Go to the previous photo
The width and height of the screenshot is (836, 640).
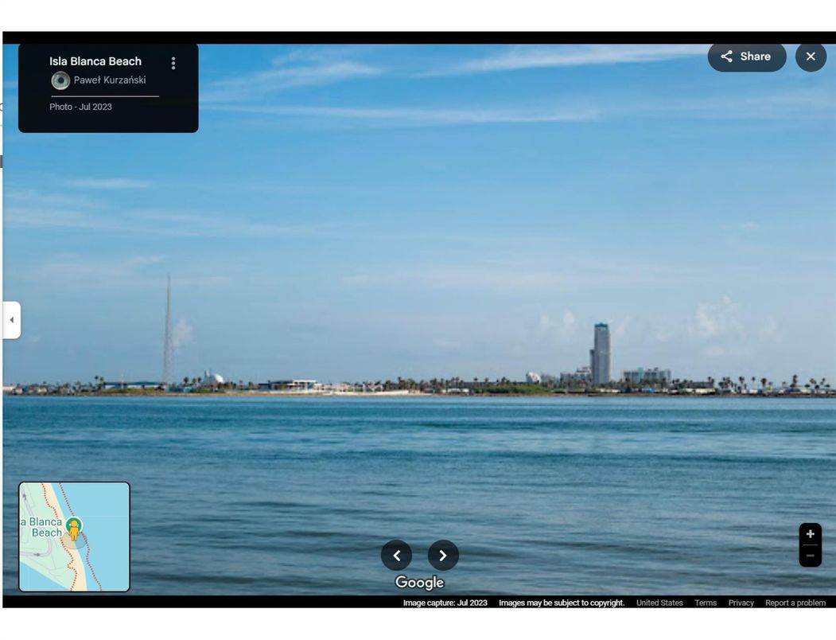[x=396, y=556]
